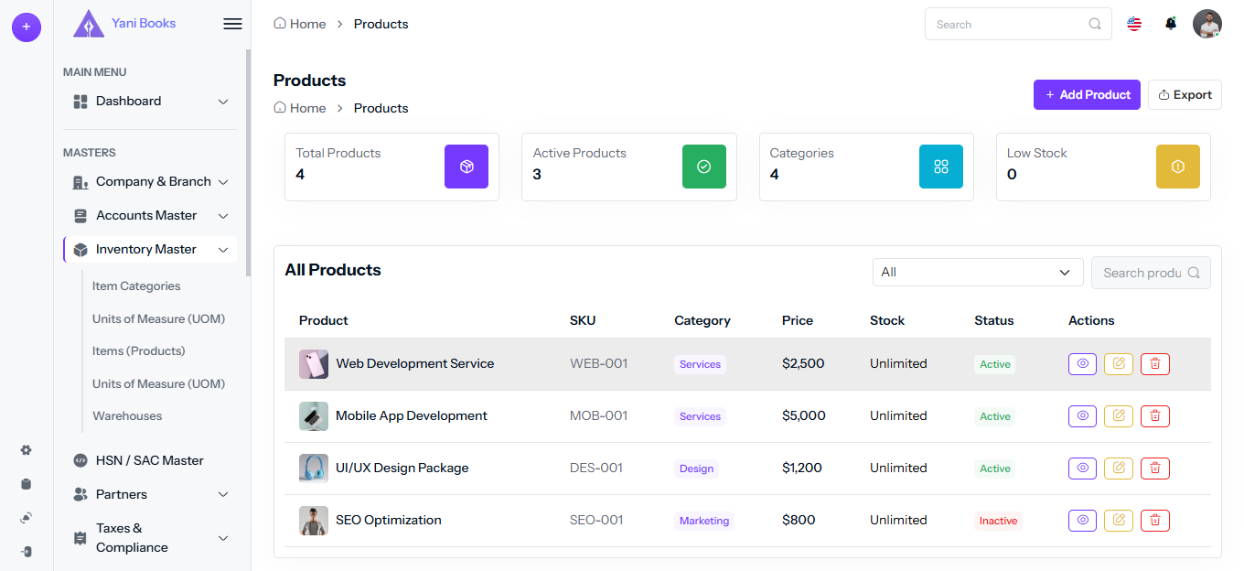Viewport: 1244px width, 571px height.
Task: Edit the Mobile App Development product
Action: [x=1118, y=416]
